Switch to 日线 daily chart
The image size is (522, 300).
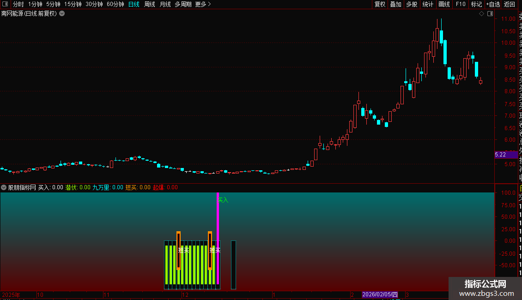134,4
